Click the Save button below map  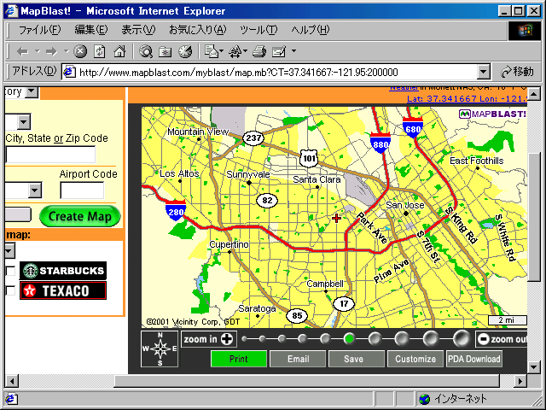357,359
